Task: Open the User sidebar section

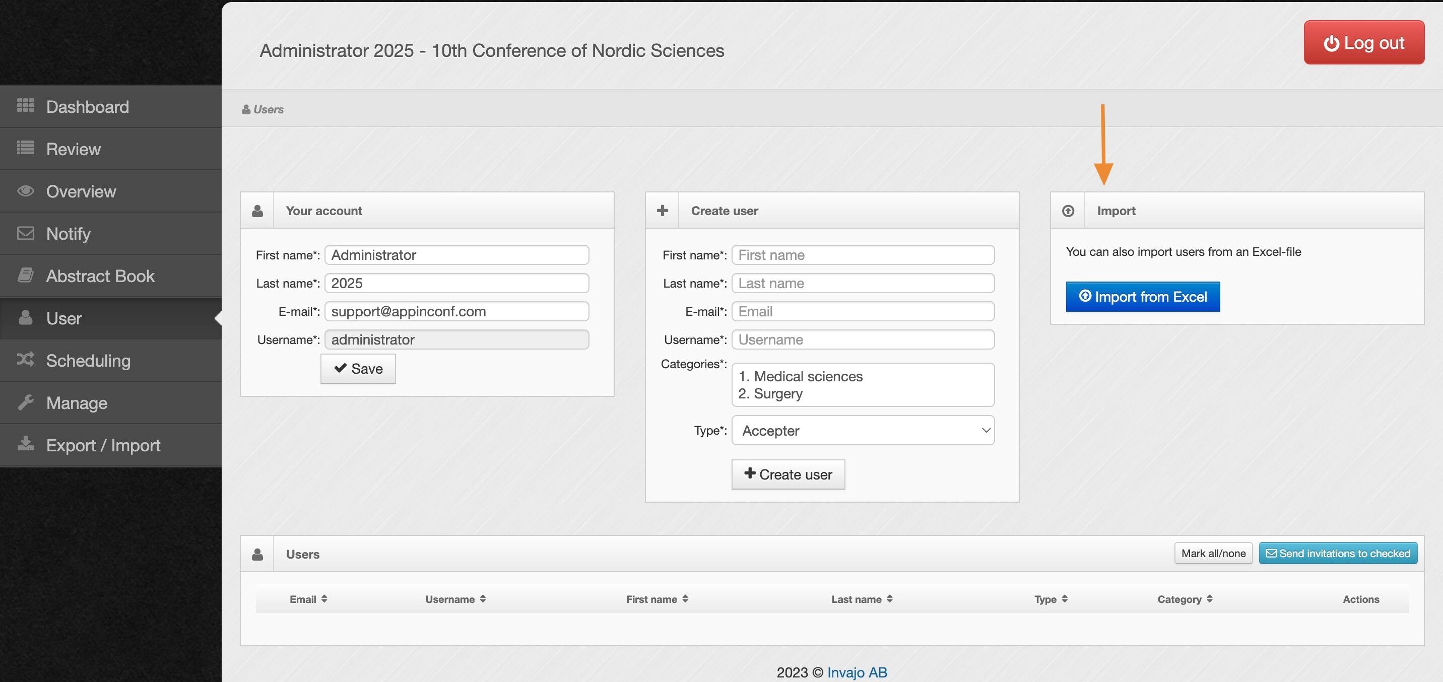Action: 64,318
